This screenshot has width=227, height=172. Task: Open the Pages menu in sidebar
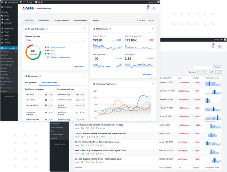[7, 19]
